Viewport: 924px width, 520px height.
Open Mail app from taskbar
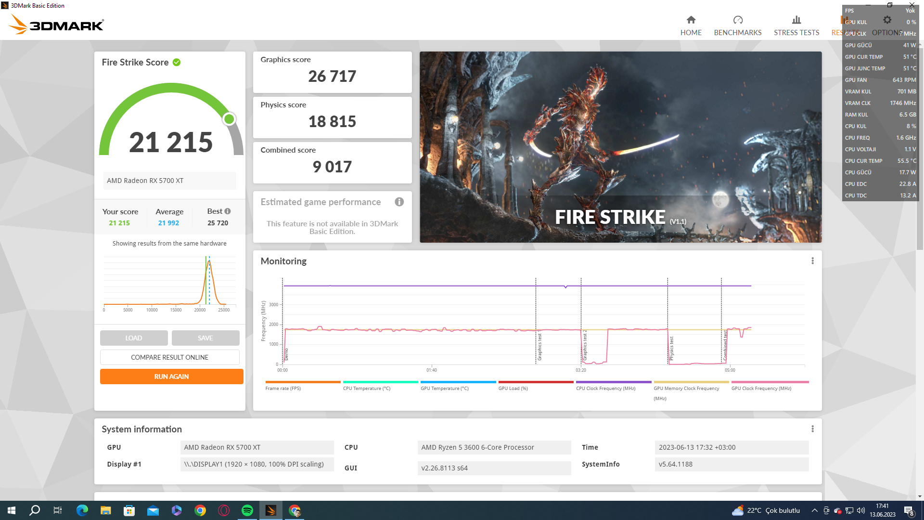pyautogui.click(x=153, y=510)
